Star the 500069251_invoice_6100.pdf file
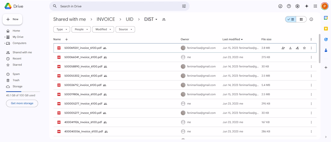Viewport: 331px width, 142px height. click(x=304, y=48)
